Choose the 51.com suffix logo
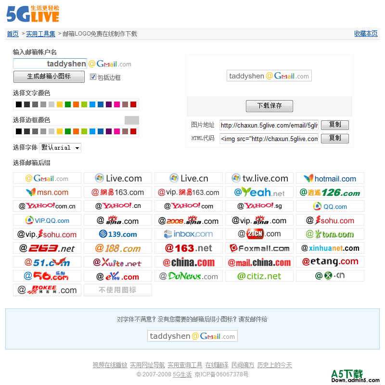 [x=47, y=262]
